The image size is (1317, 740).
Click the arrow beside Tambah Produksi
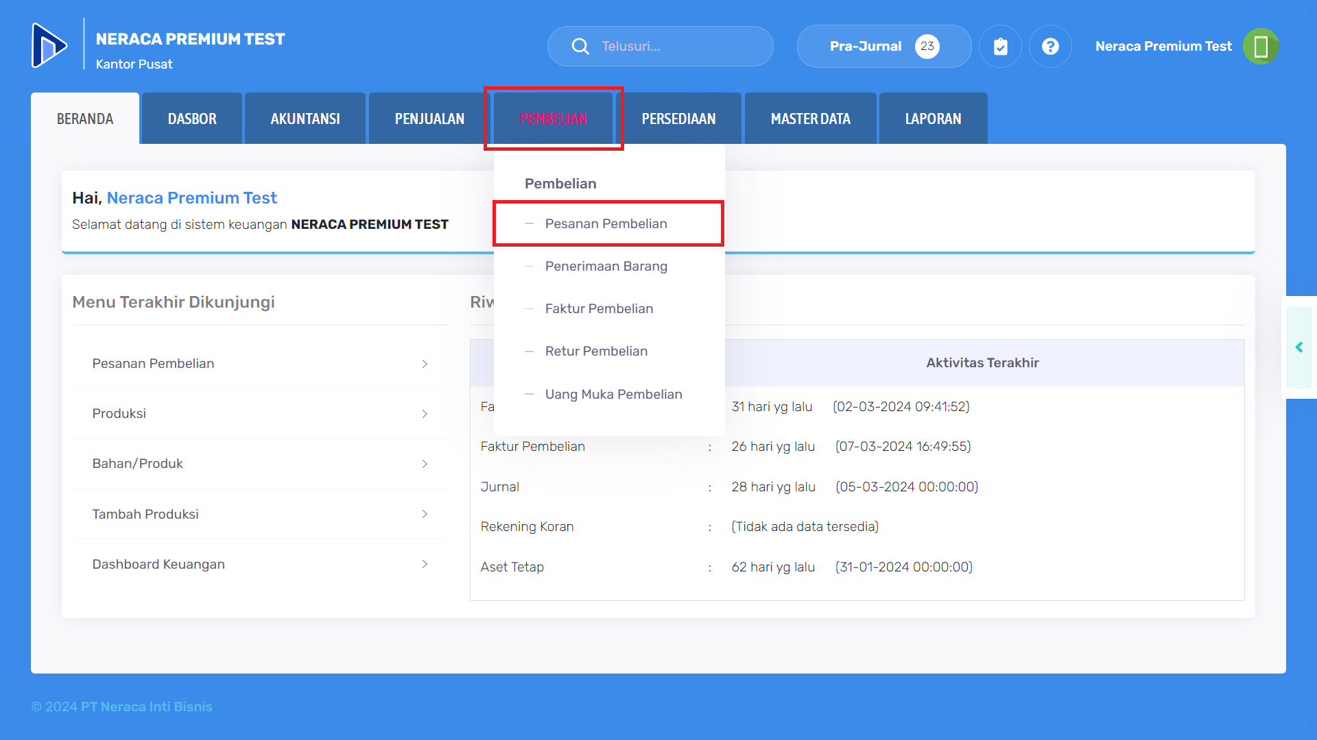click(x=425, y=514)
